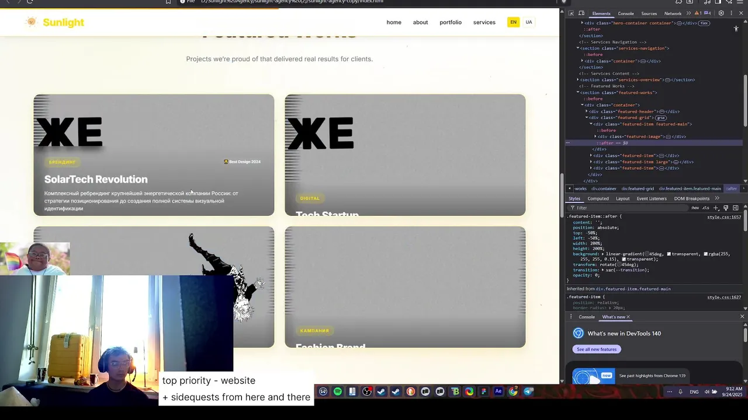Switch to the Console tab in DevTools
This screenshot has height=420, width=748.
(626, 13)
